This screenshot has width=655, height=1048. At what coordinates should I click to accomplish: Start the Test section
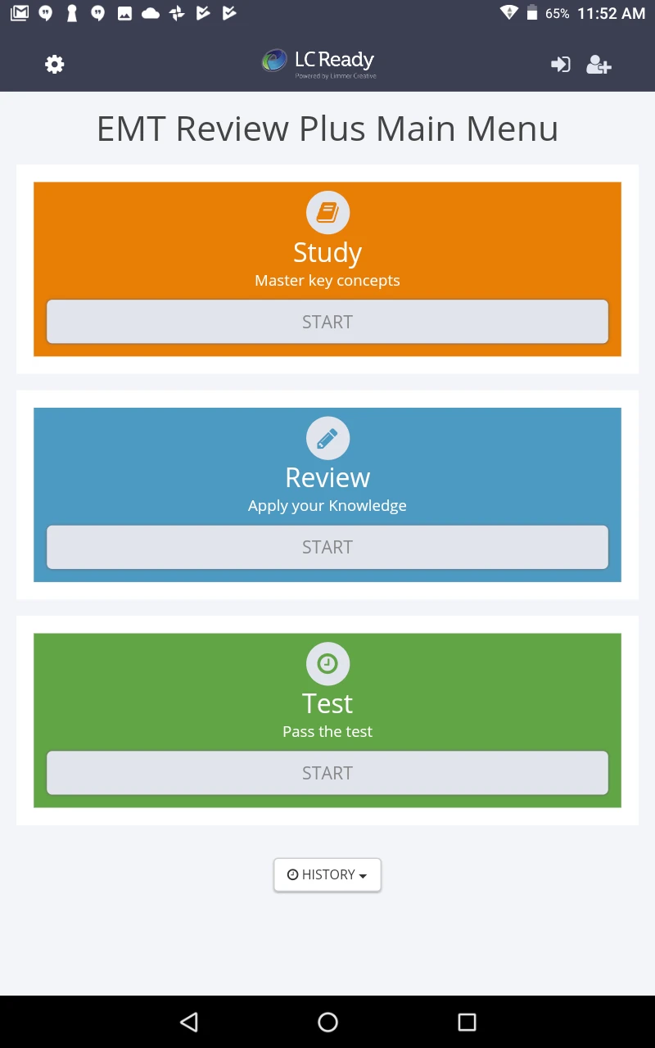[x=327, y=773]
